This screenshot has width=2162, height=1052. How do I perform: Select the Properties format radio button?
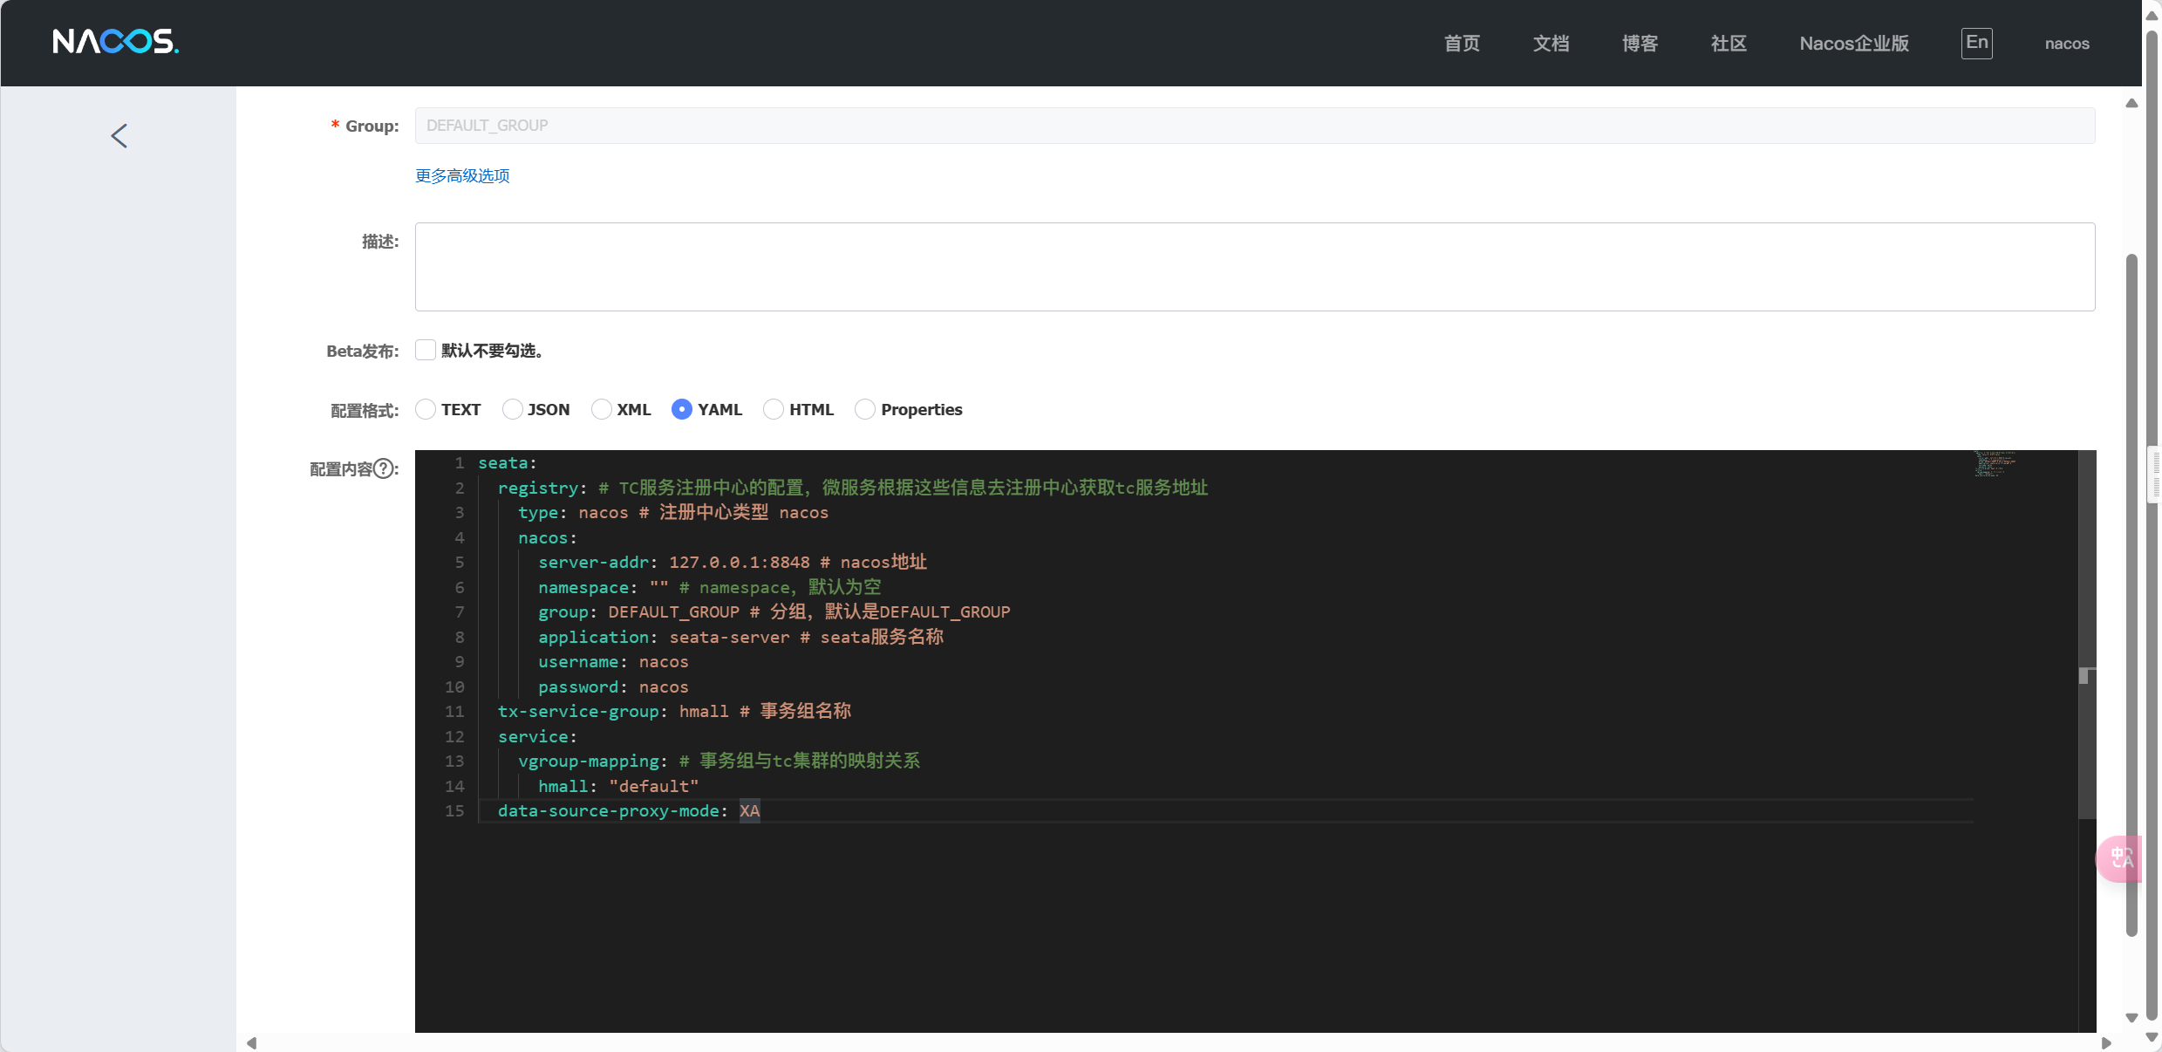865,409
